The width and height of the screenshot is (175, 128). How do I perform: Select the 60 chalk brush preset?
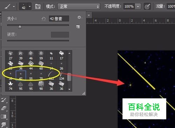tap(41, 66)
